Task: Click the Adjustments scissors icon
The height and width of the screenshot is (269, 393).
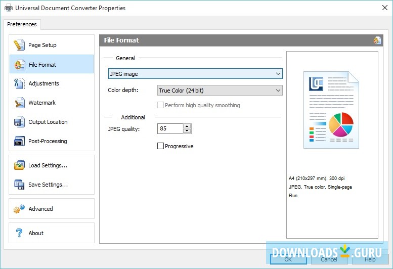Action: [x=19, y=83]
